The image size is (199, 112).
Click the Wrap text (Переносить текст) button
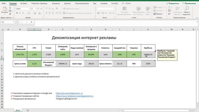(71, 9)
